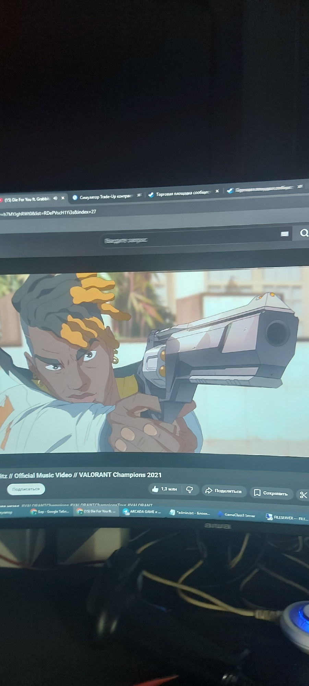
Task: Open FILESERVER window from the taskbar
Action: click(287, 518)
